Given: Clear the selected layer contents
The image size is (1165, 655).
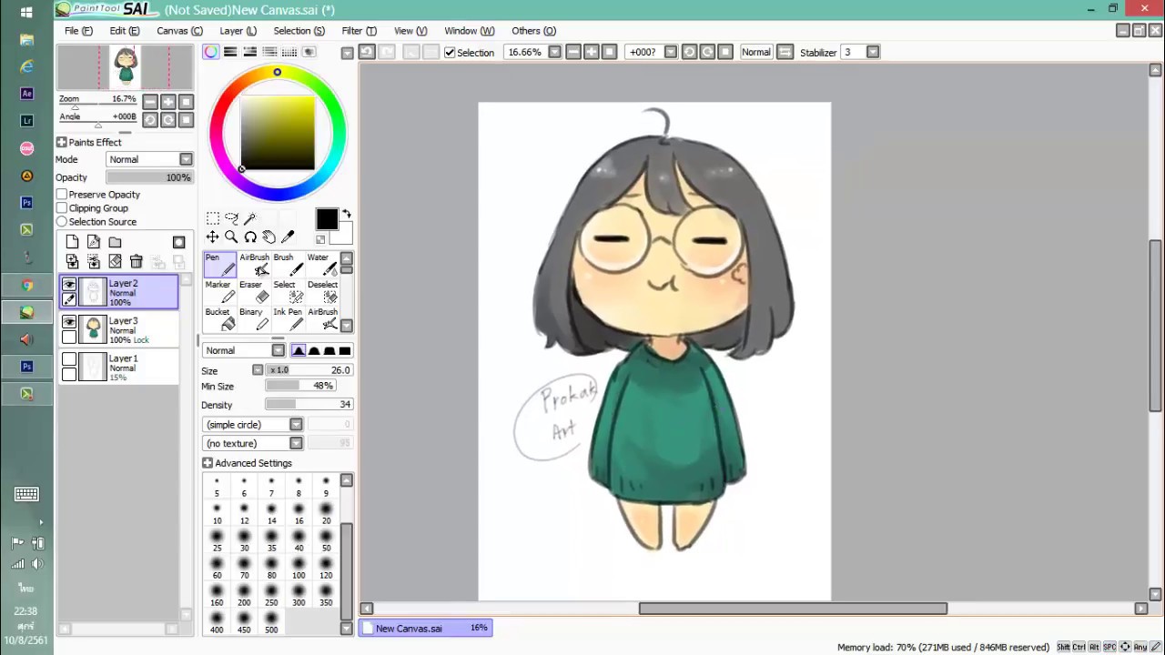Looking at the screenshot, I should (x=115, y=262).
